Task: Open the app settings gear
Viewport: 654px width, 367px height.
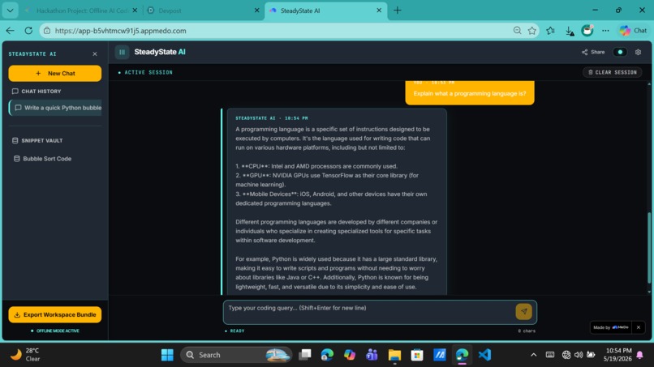Action: [638, 52]
